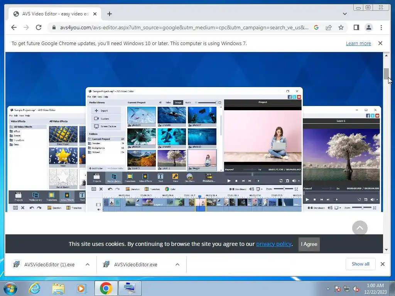The image size is (395, 296).
Task: Click Facebook icon in center editor image
Action: click(x=290, y=97)
